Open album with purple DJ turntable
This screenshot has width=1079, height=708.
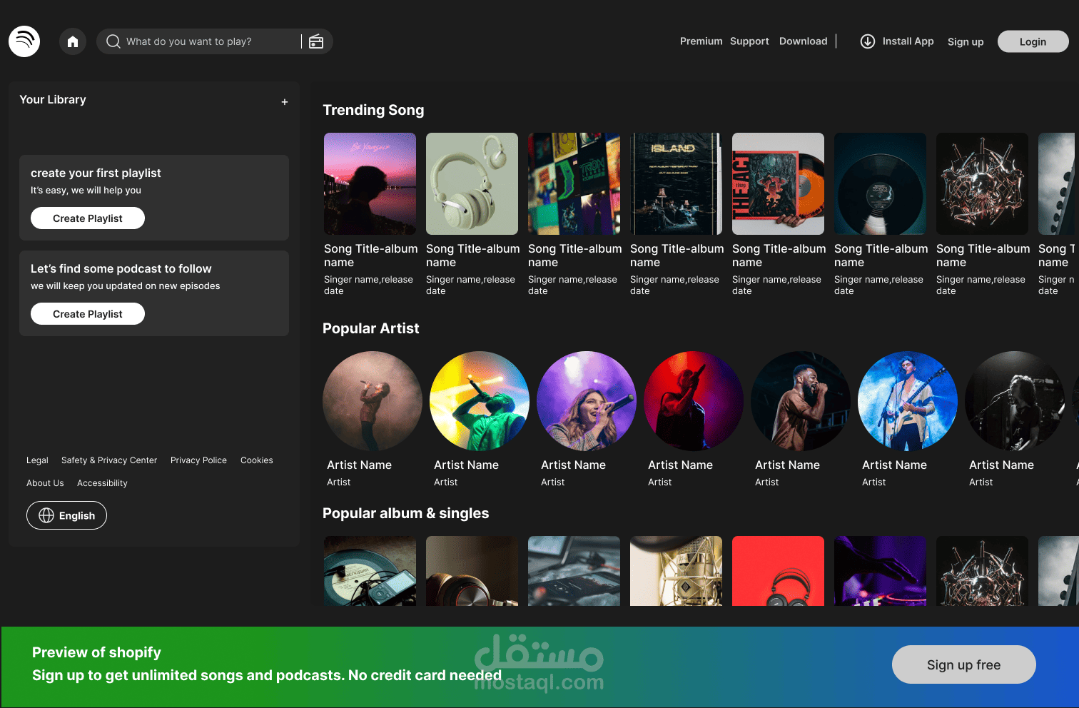point(880,571)
